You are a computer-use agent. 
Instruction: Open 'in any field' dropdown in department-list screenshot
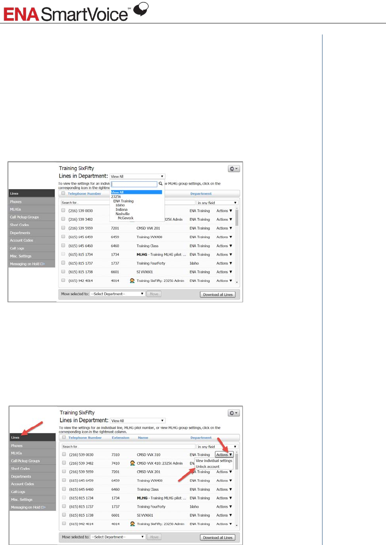(217, 203)
